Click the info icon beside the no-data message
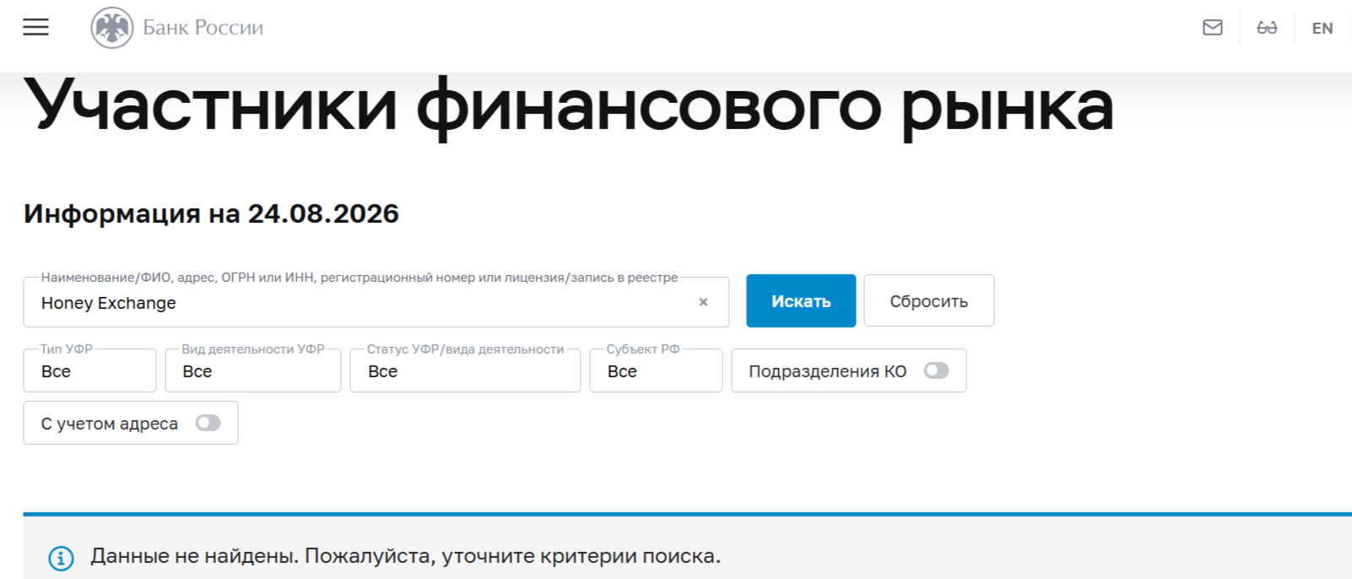 point(61,558)
